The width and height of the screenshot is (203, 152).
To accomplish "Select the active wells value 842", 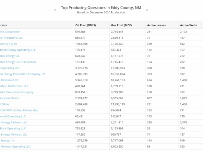I will click(182, 44).
